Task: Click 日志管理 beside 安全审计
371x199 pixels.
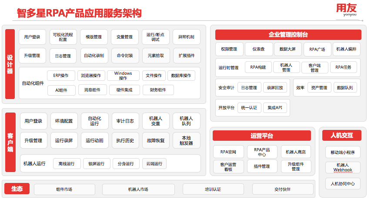Action: click(249, 88)
